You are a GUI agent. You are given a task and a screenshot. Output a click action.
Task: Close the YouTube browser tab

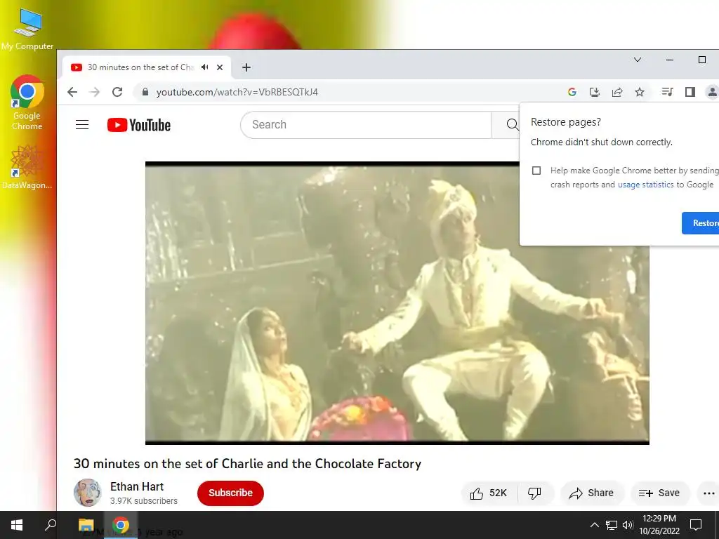click(220, 67)
